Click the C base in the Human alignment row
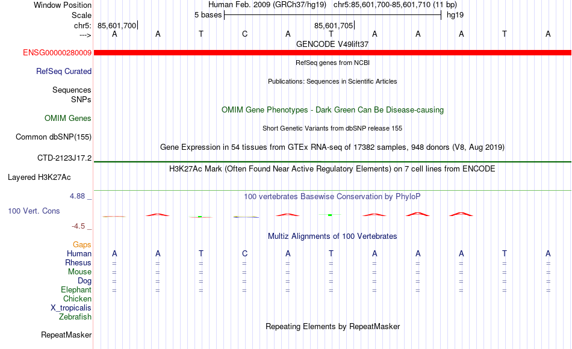This screenshot has width=572, height=349. click(x=245, y=254)
